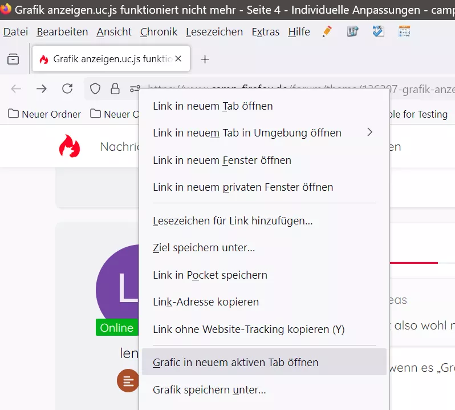Close the Grafik anzeigen.uc.js tab
This screenshot has height=410, width=455.
click(x=178, y=59)
